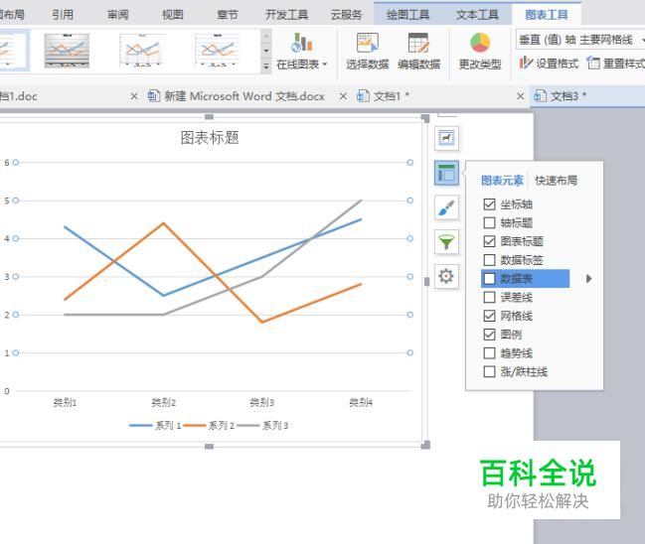Apply the fourth chart style thumbnail

point(218,51)
